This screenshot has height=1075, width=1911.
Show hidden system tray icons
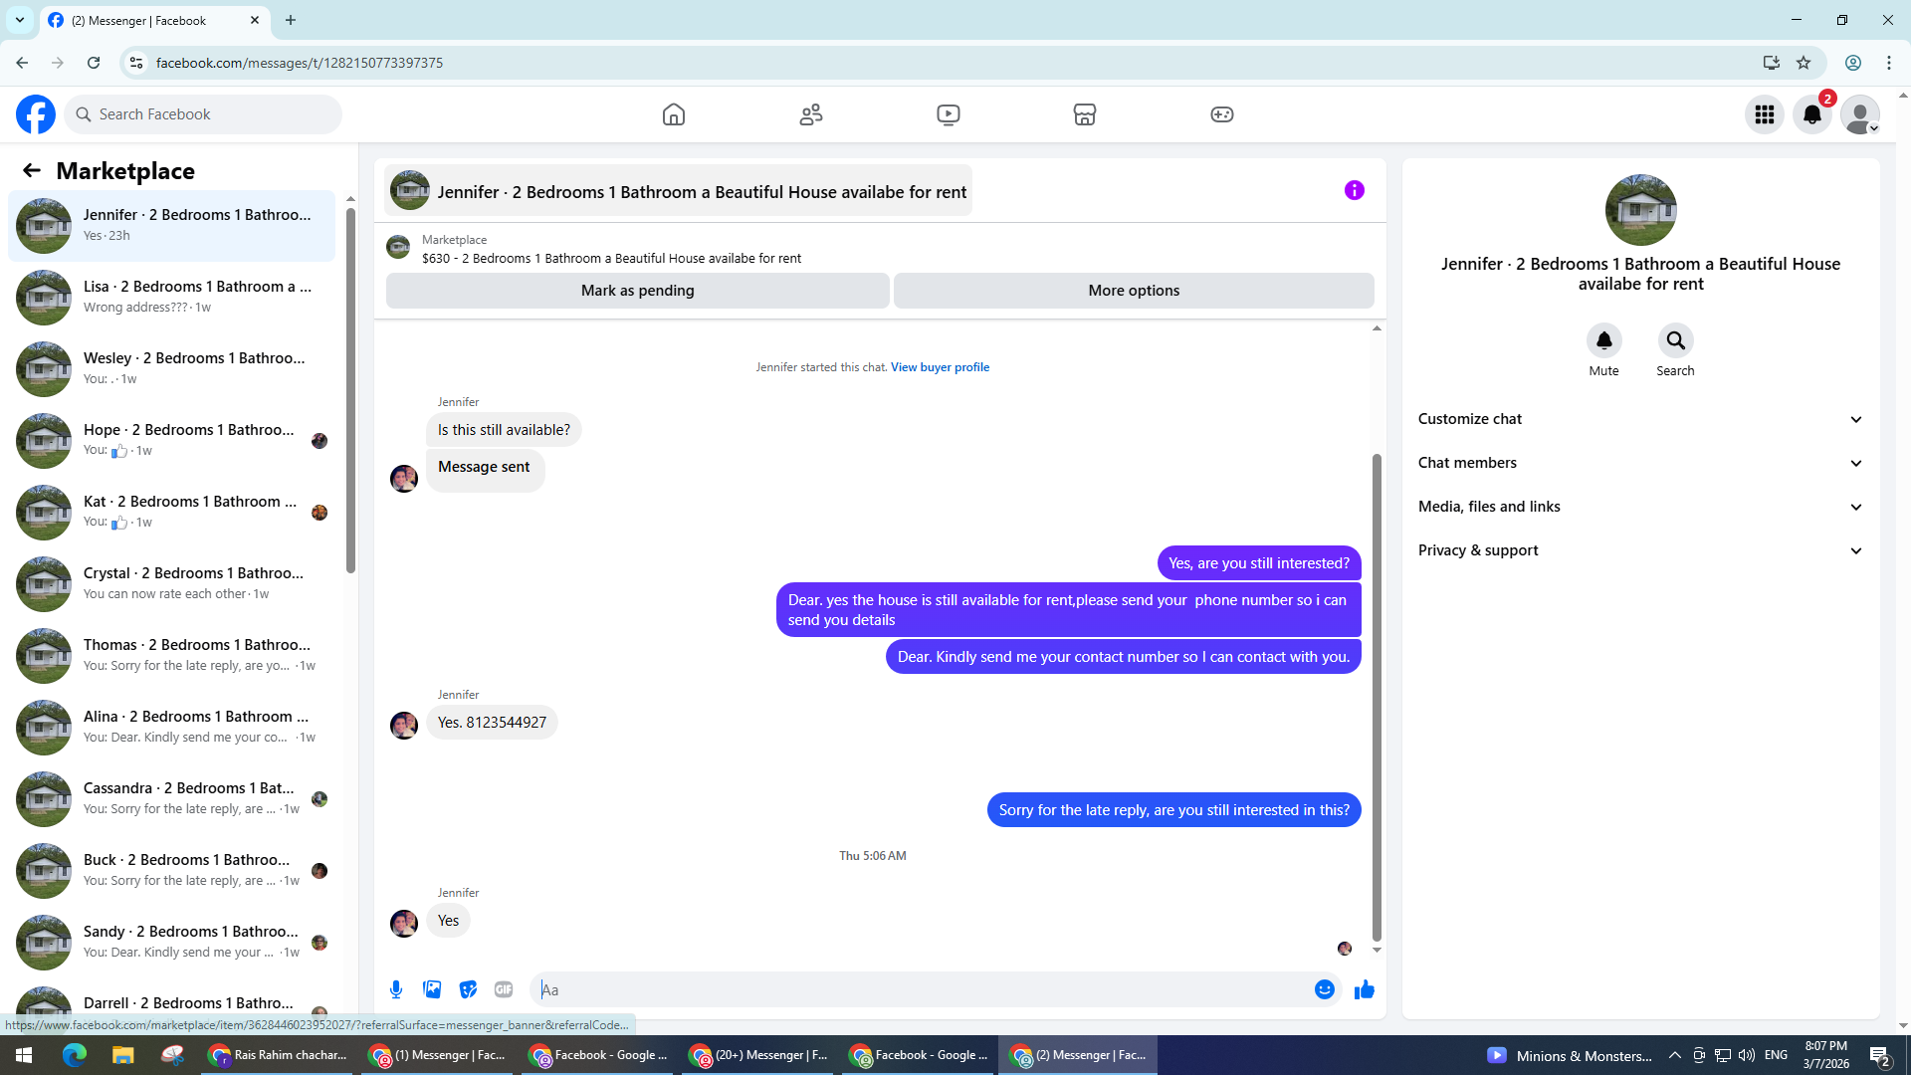(1675, 1055)
